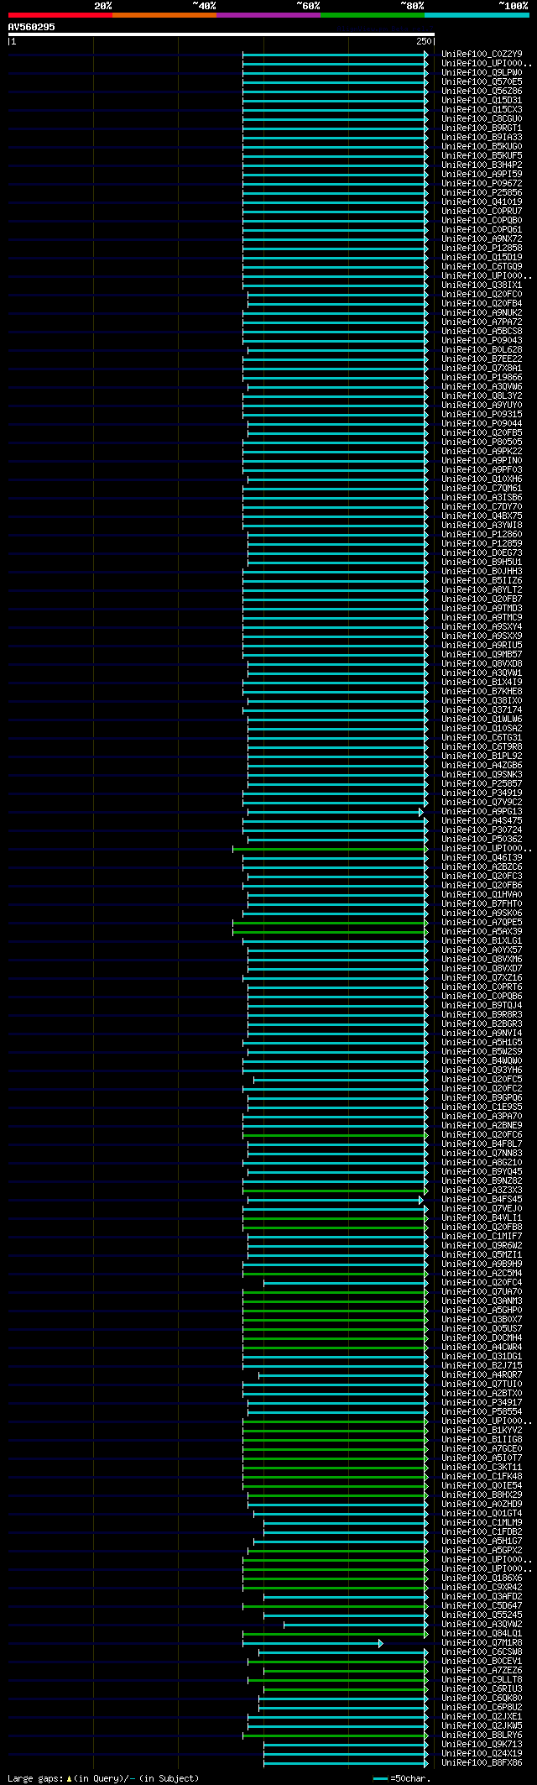This screenshot has height=1785, width=537.
Task: Select hit label UniRef100_A5GPX2
Action: [x=482, y=1550]
